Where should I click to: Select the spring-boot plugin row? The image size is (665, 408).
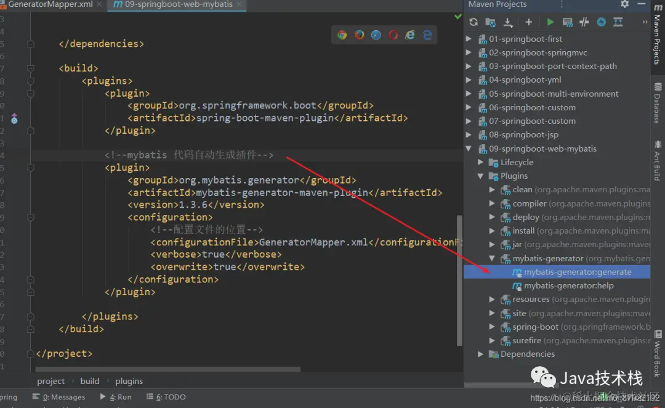coord(557,327)
